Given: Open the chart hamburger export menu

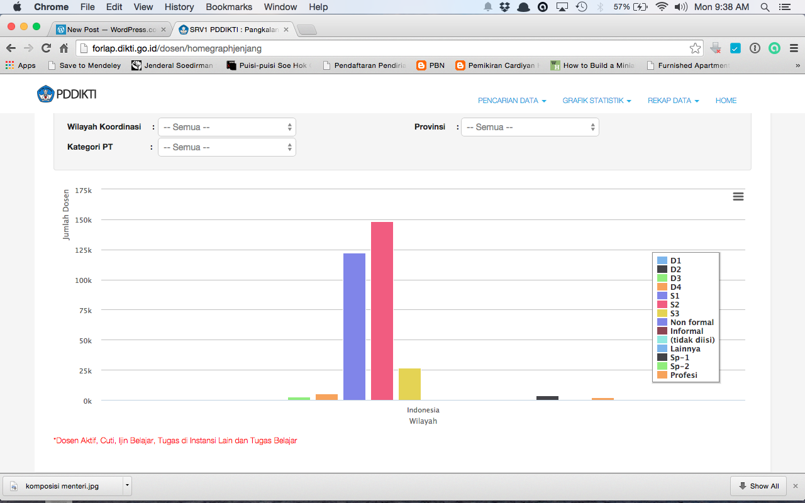Looking at the screenshot, I should [x=738, y=197].
